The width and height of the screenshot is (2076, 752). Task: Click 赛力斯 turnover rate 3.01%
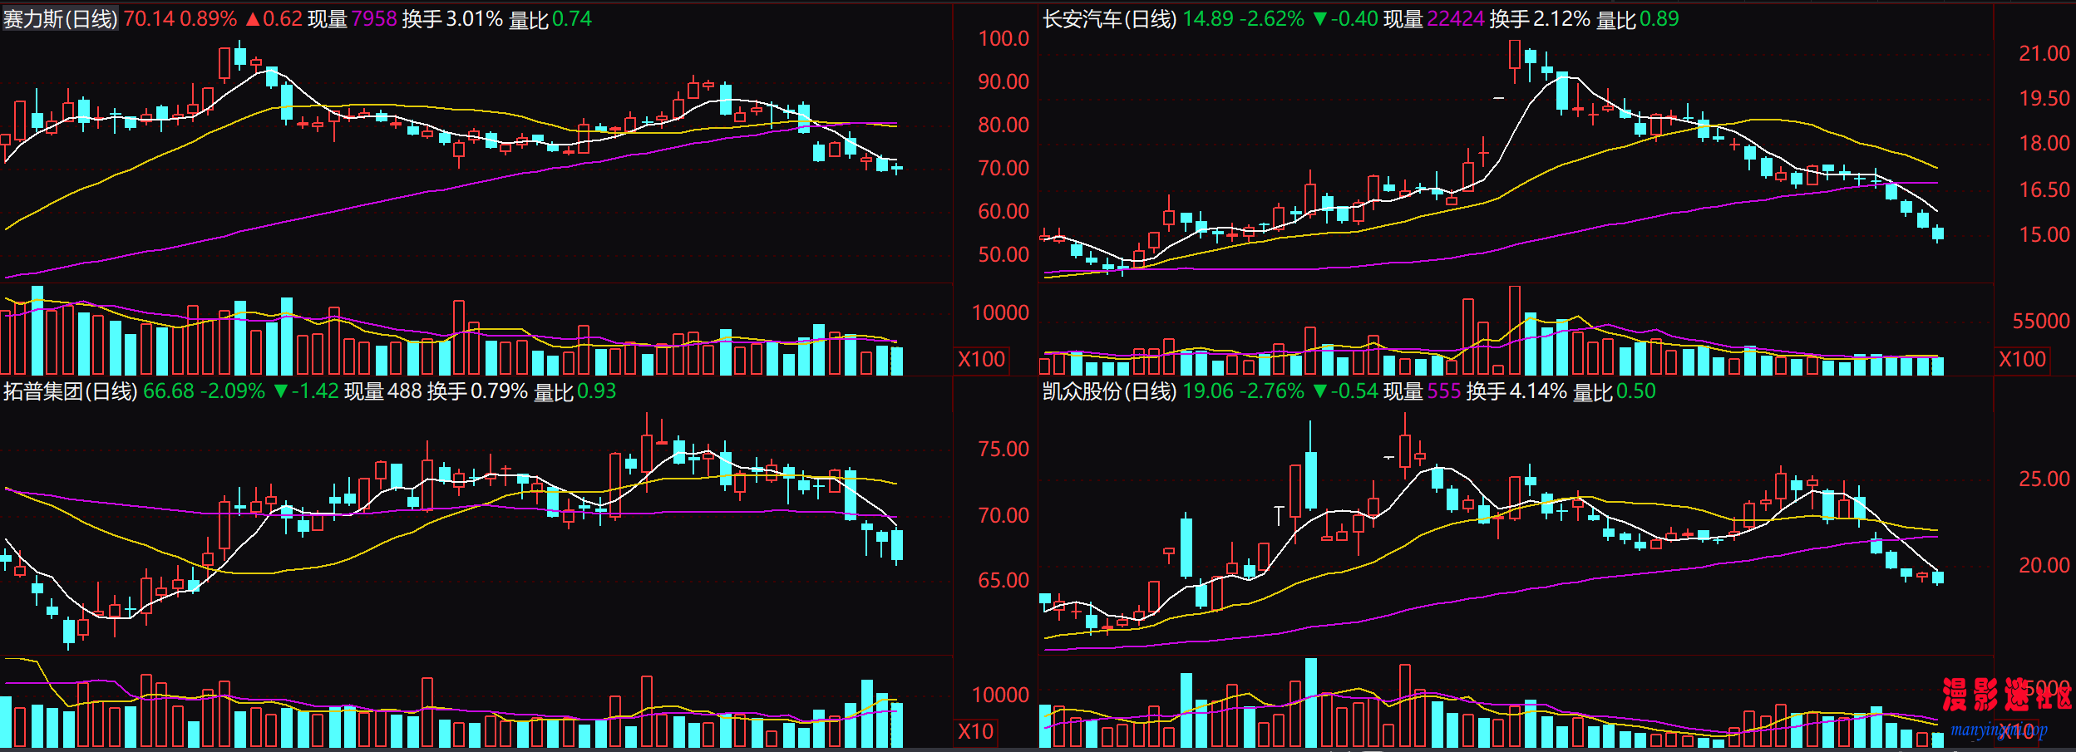[475, 19]
